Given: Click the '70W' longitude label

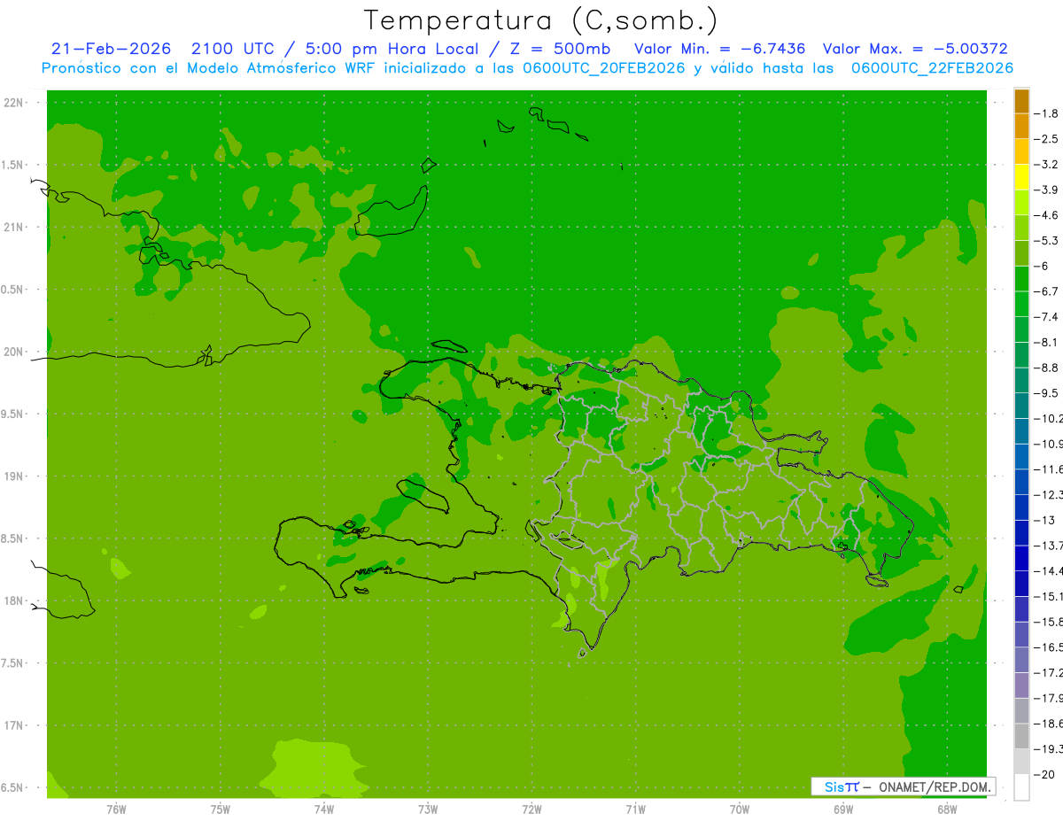Looking at the screenshot, I should pyautogui.click(x=740, y=809).
